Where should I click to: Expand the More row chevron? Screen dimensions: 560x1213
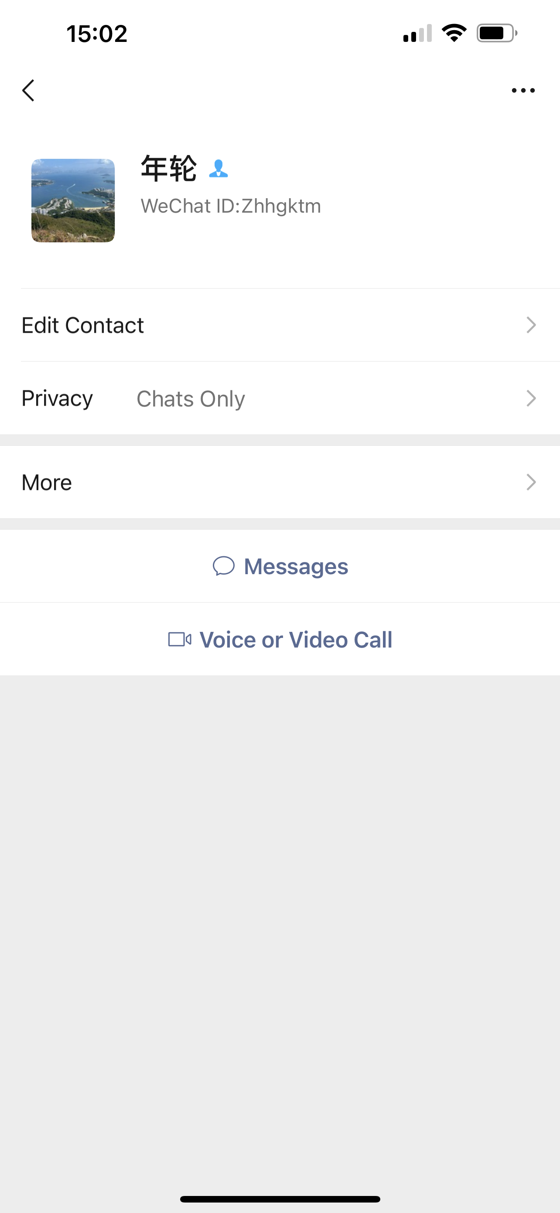coord(531,482)
